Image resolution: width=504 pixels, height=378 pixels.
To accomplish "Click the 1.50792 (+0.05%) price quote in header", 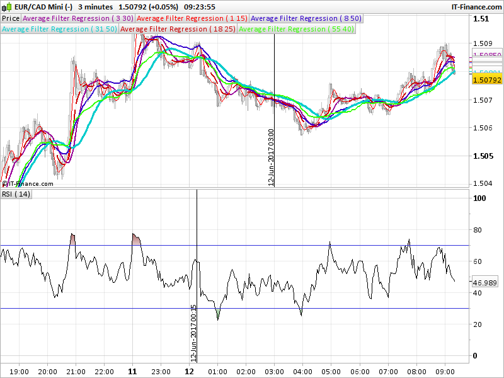I will pos(148,7).
